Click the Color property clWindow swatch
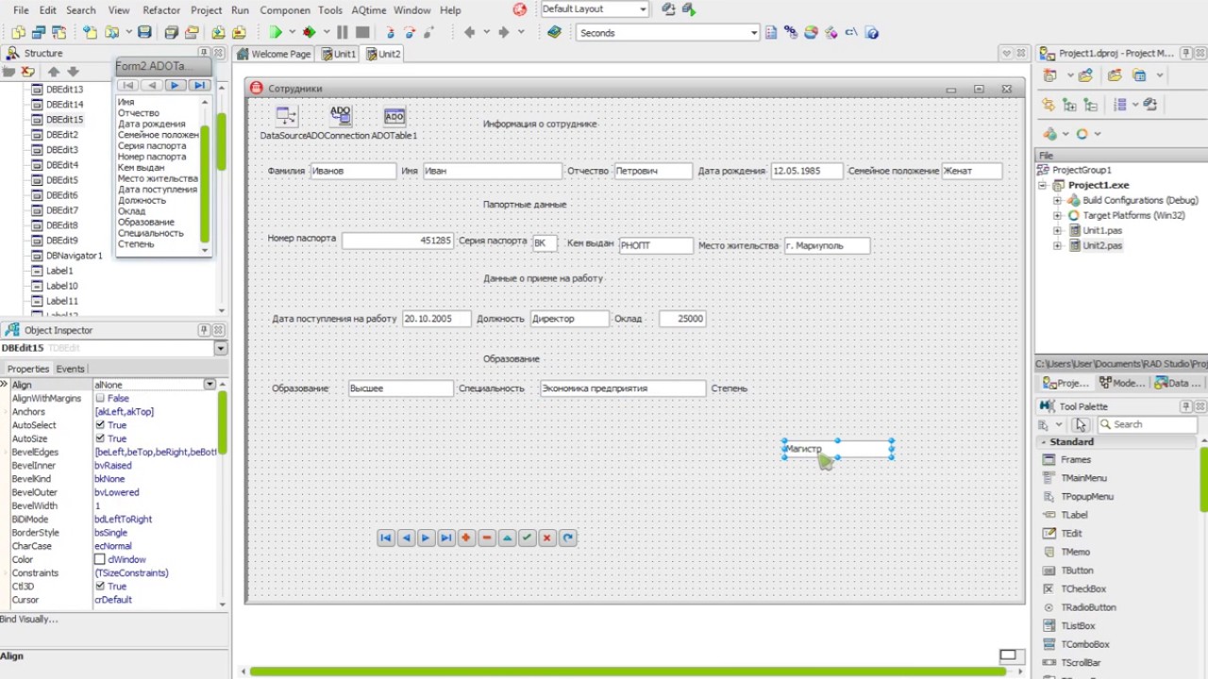The image size is (1208, 679). pos(100,559)
